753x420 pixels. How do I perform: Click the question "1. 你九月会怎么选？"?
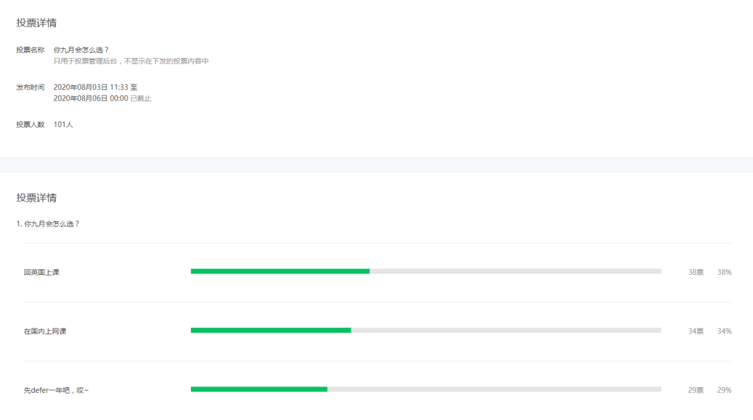point(48,224)
